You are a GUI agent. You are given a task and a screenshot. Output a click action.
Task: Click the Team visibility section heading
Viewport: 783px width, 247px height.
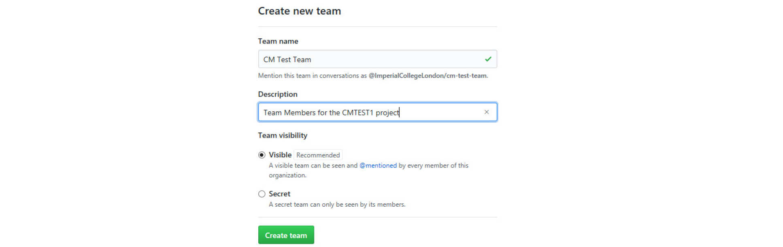click(x=282, y=136)
